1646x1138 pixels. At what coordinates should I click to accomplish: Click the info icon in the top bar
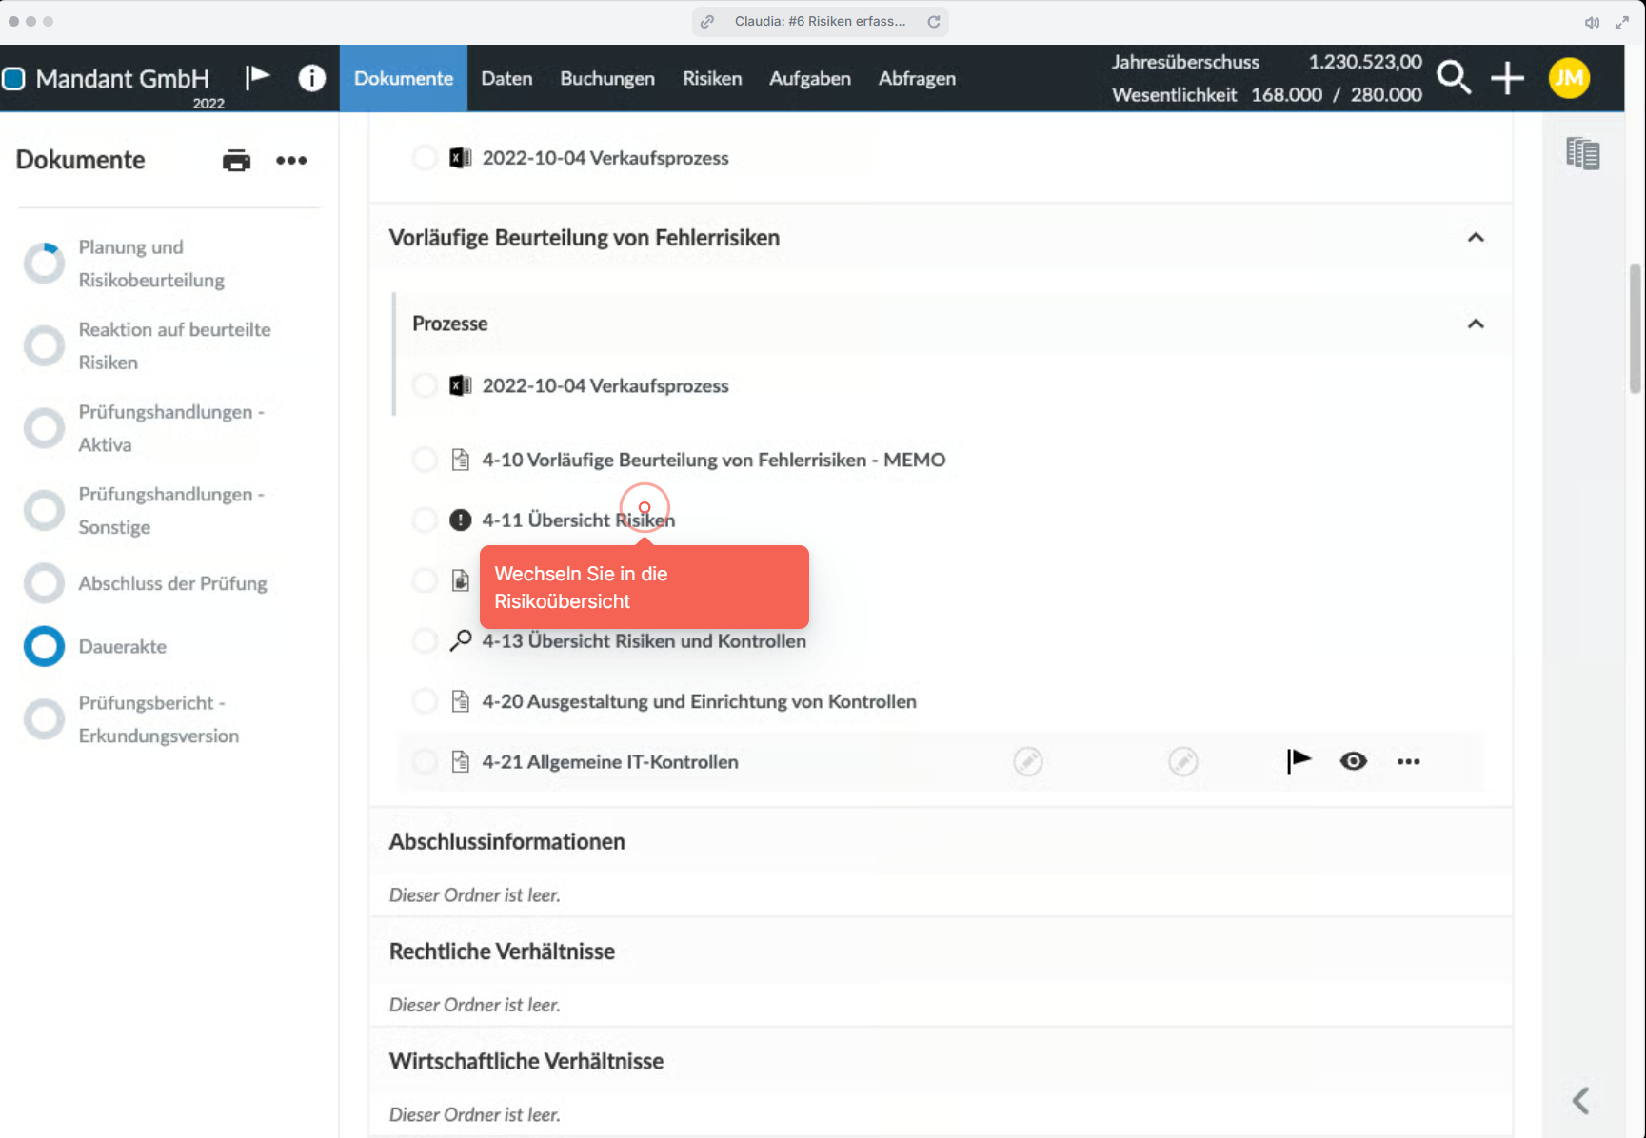[311, 78]
